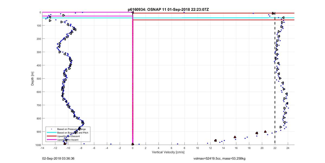Viewport: 325px width, 163px height.
Task: Click the red line sample in the legend
Action: 51,136
